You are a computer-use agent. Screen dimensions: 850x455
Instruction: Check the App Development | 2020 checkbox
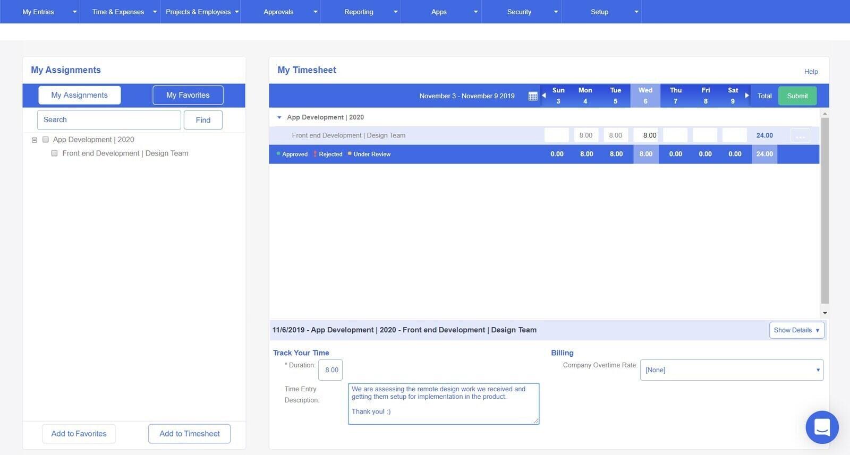pyautogui.click(x=46, y=140)
